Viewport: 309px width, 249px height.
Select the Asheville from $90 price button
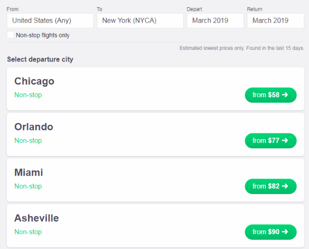click(x=270, y=232)
